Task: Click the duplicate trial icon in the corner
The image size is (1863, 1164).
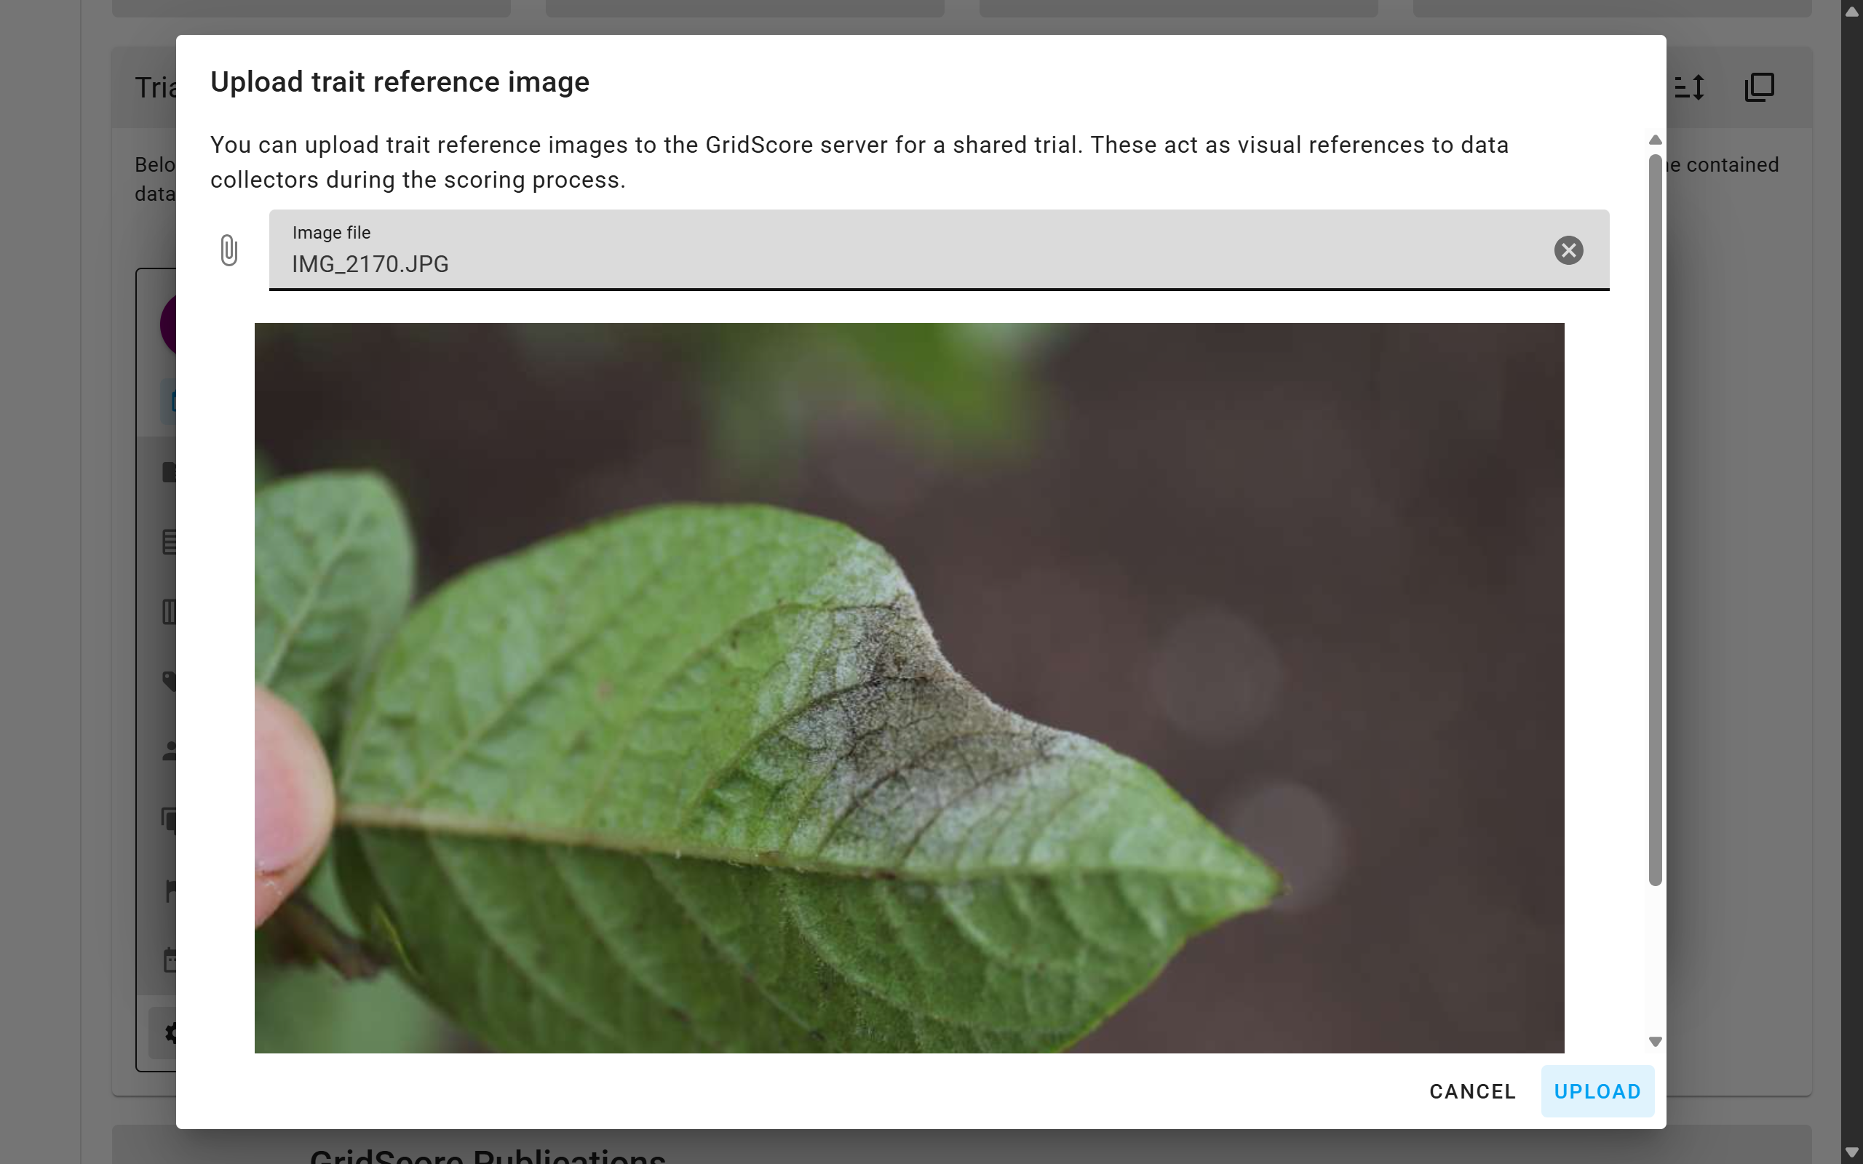Action: [1759, 87]
